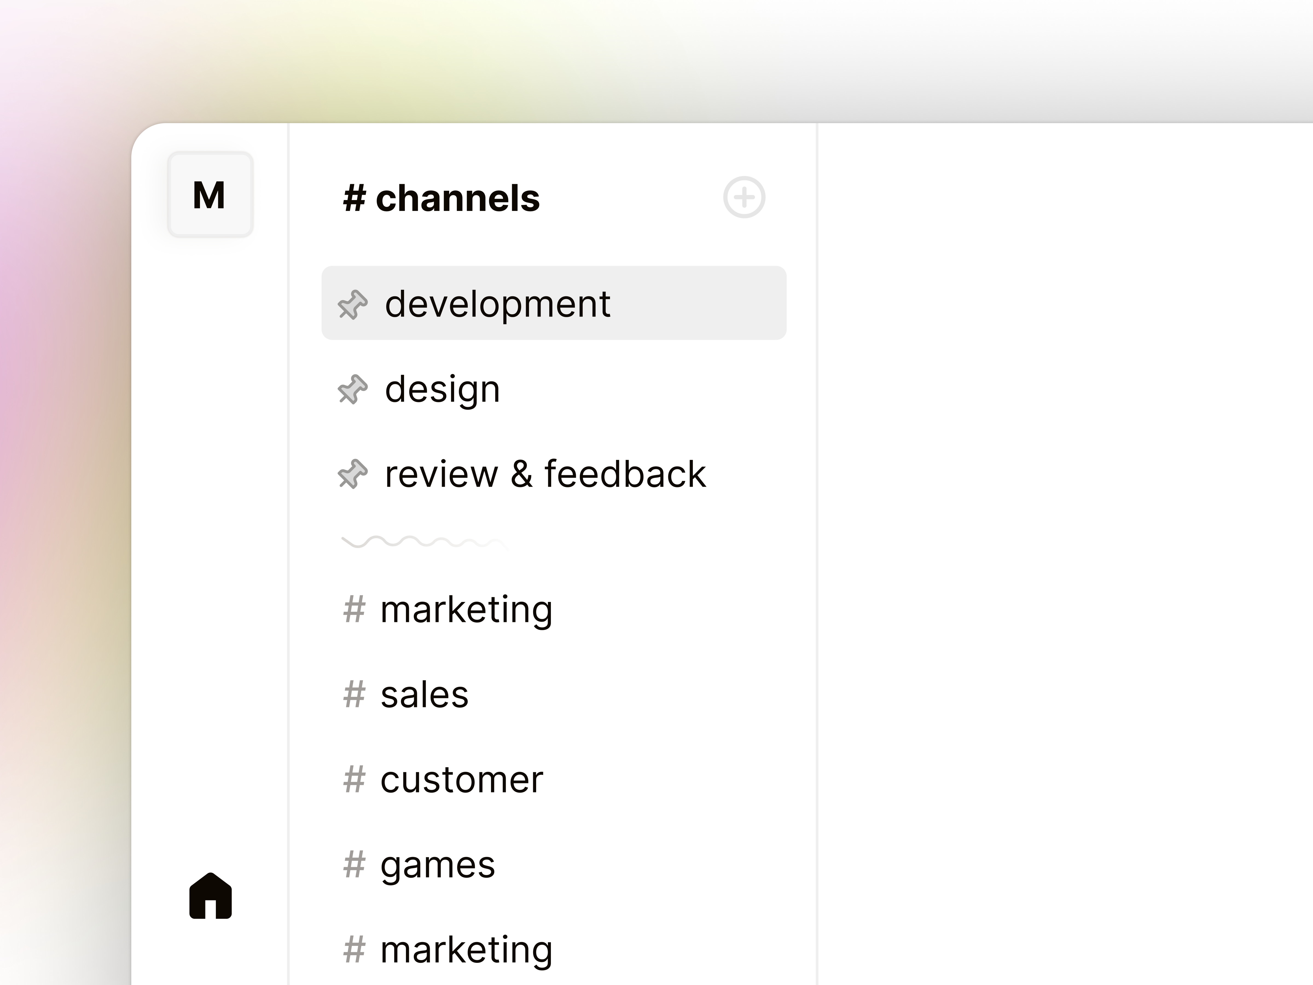Click the hash icon before customer
The width and height of the screenshot is (1313, 985).
(x=354, y=780)
